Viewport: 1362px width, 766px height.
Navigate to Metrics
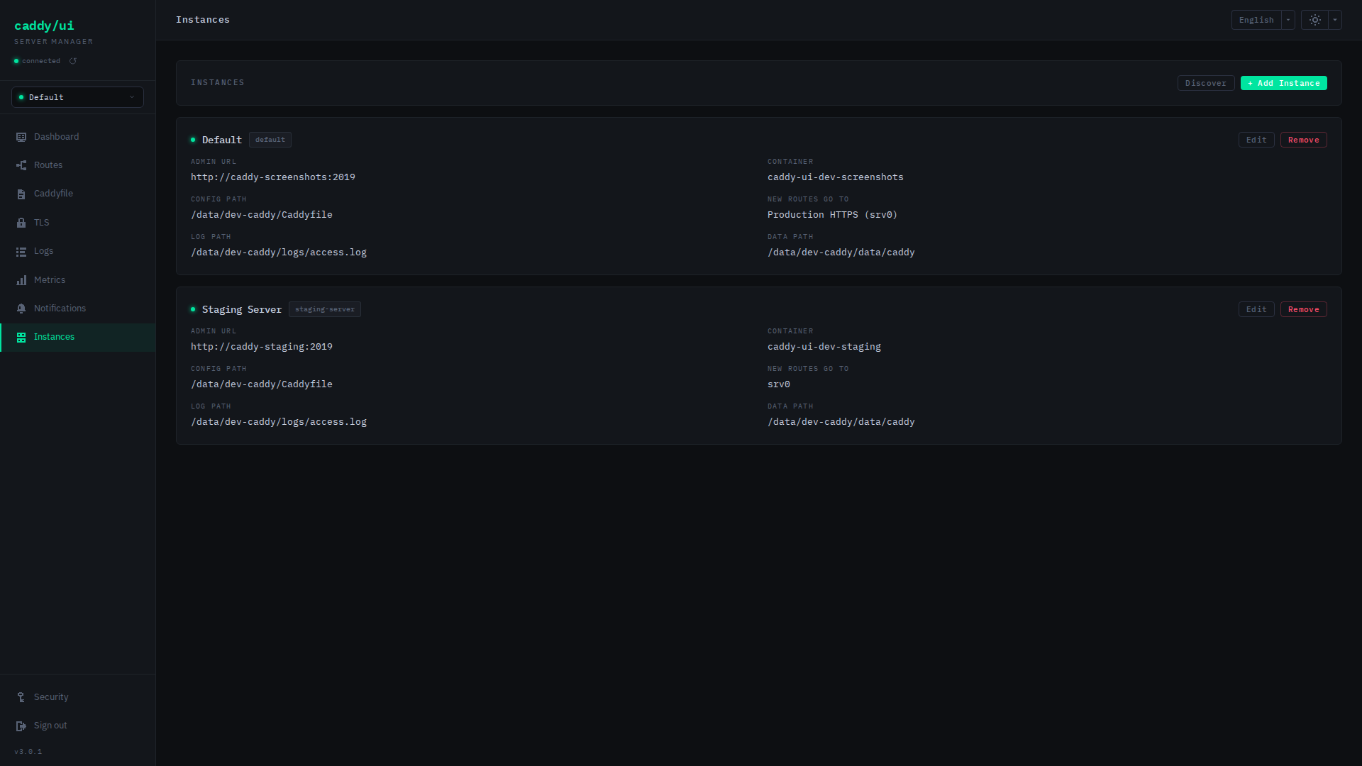click(78, 280)
